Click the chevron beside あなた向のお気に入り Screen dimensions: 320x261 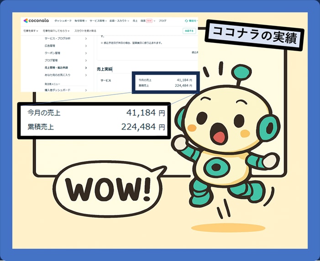pos(86,75)
